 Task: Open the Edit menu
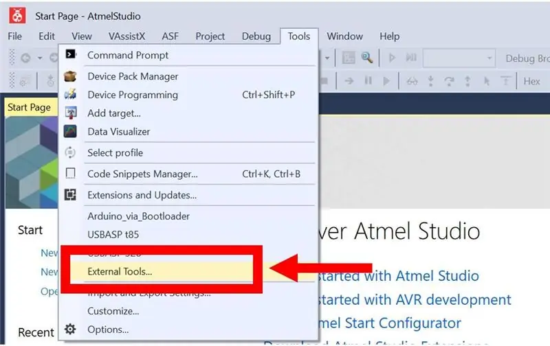pos(47,36)
